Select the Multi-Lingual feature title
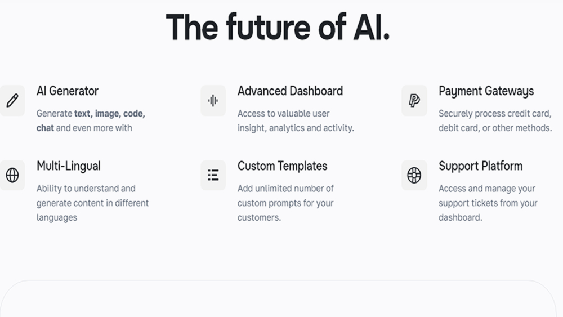 (x=69, y=166)
